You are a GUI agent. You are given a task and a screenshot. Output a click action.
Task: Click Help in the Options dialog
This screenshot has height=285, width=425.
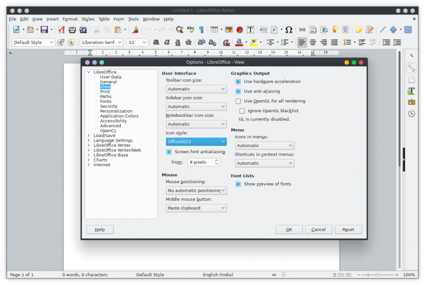click(x=100, y=229)
